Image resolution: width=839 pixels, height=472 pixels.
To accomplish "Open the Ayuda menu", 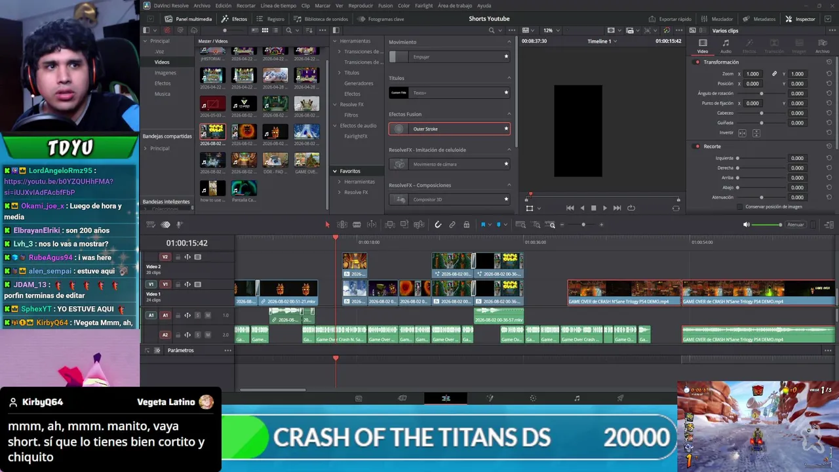I will [x=484, y=5].
